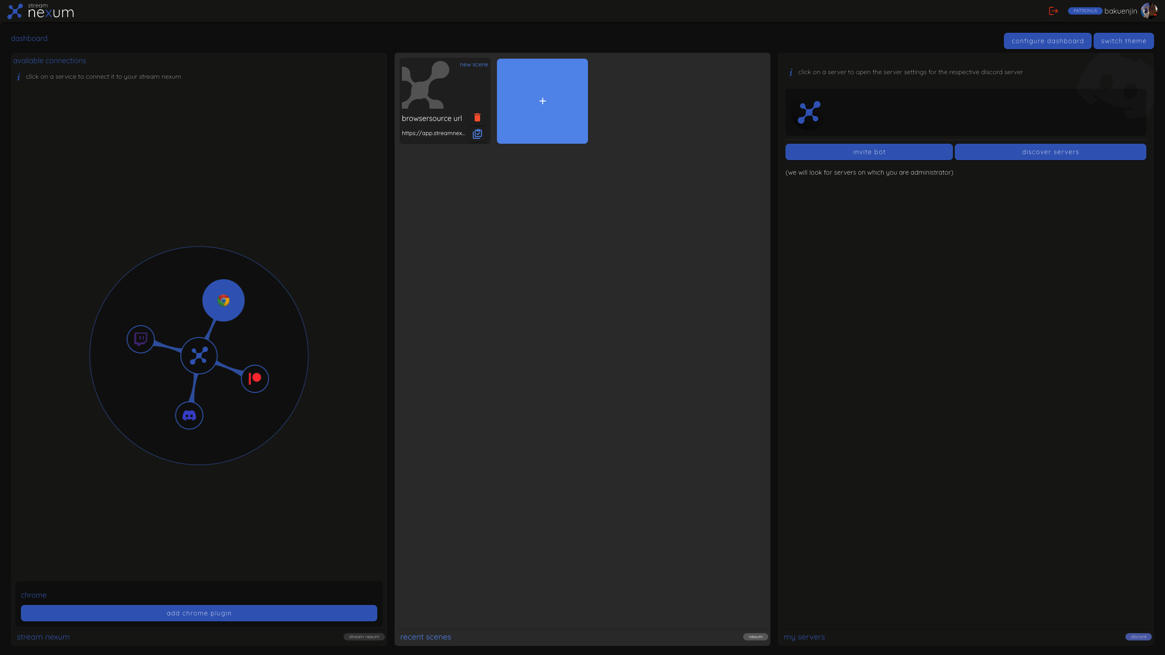Click the switch theme button
Screen dimensions: 1165x655
tap(1123, 41)
